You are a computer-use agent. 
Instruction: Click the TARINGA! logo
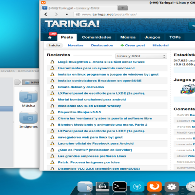click(x=72, y=24)
